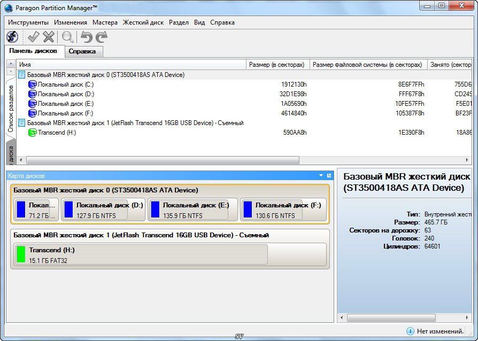Select hard disk 0 icon in partition list

tap(21, 75)
